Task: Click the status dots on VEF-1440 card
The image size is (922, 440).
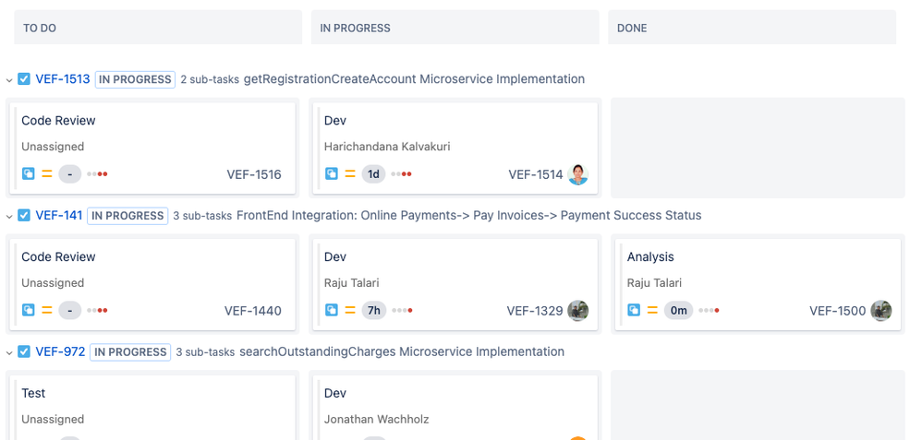Action: pos(97,310)
